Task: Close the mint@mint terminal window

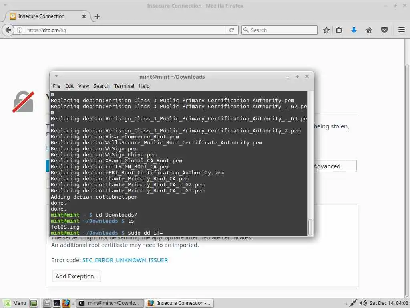Action: point(307,76)
